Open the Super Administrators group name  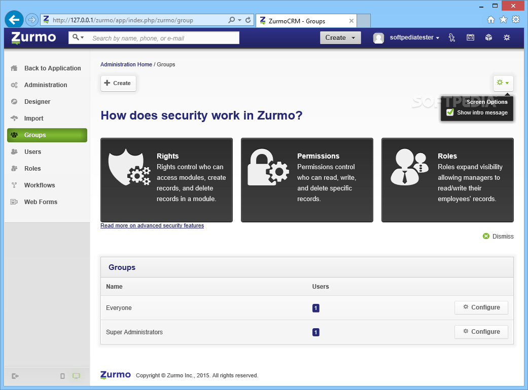[134, 332]
